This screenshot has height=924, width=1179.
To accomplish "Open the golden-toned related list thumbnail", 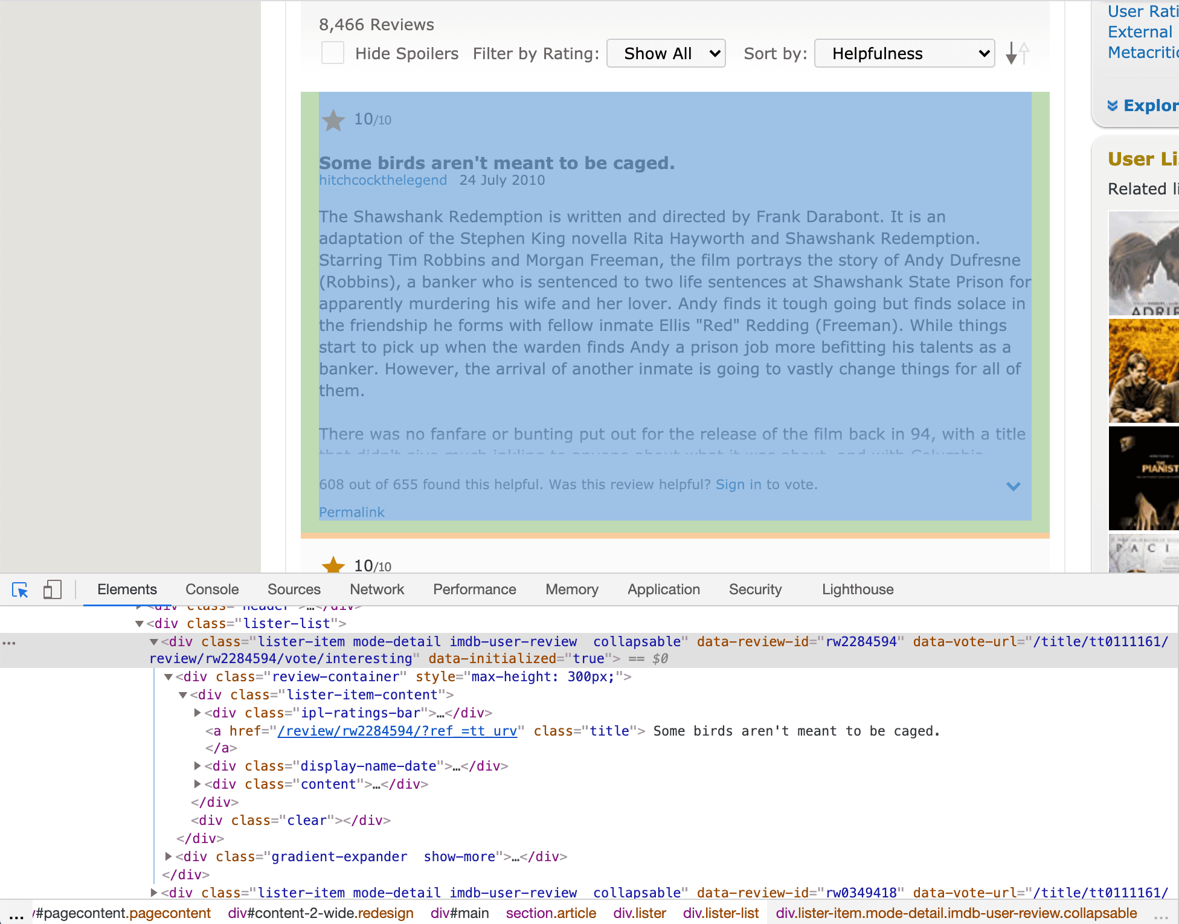I will pos(1143,371).
